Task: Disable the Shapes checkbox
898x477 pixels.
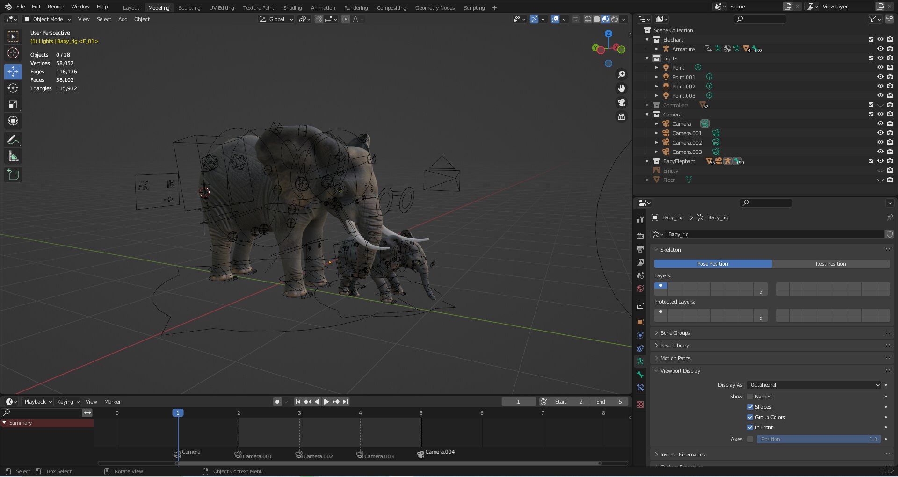Action: coord(750,407)
